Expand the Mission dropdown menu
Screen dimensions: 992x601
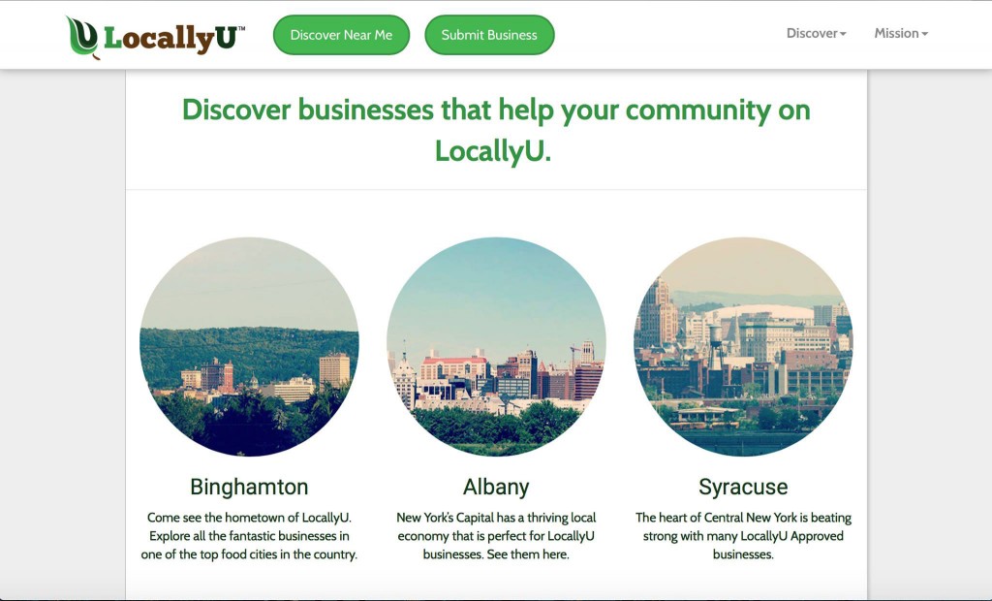[901, 34]
